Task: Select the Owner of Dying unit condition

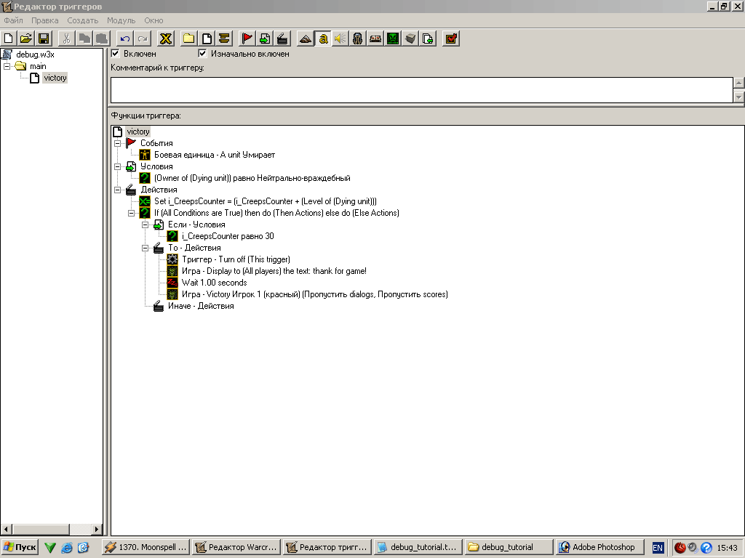Action: coord(252,178)
